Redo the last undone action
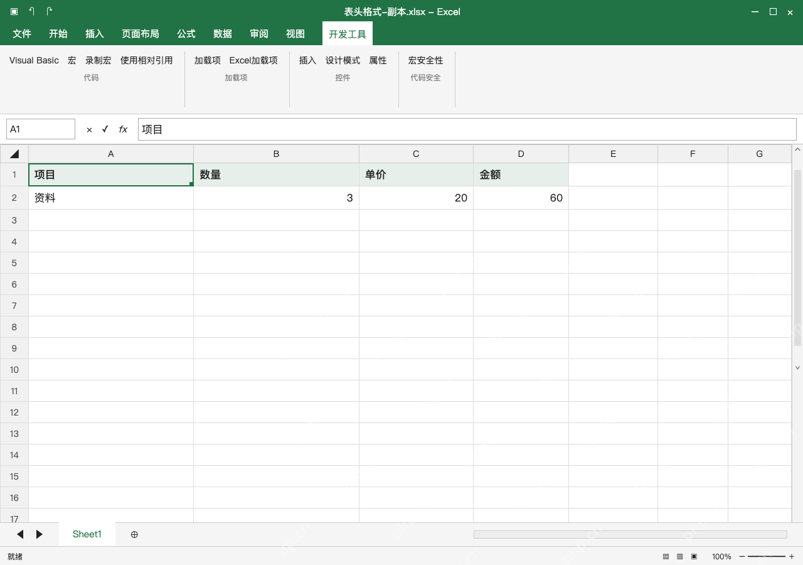 pos(50,11)
